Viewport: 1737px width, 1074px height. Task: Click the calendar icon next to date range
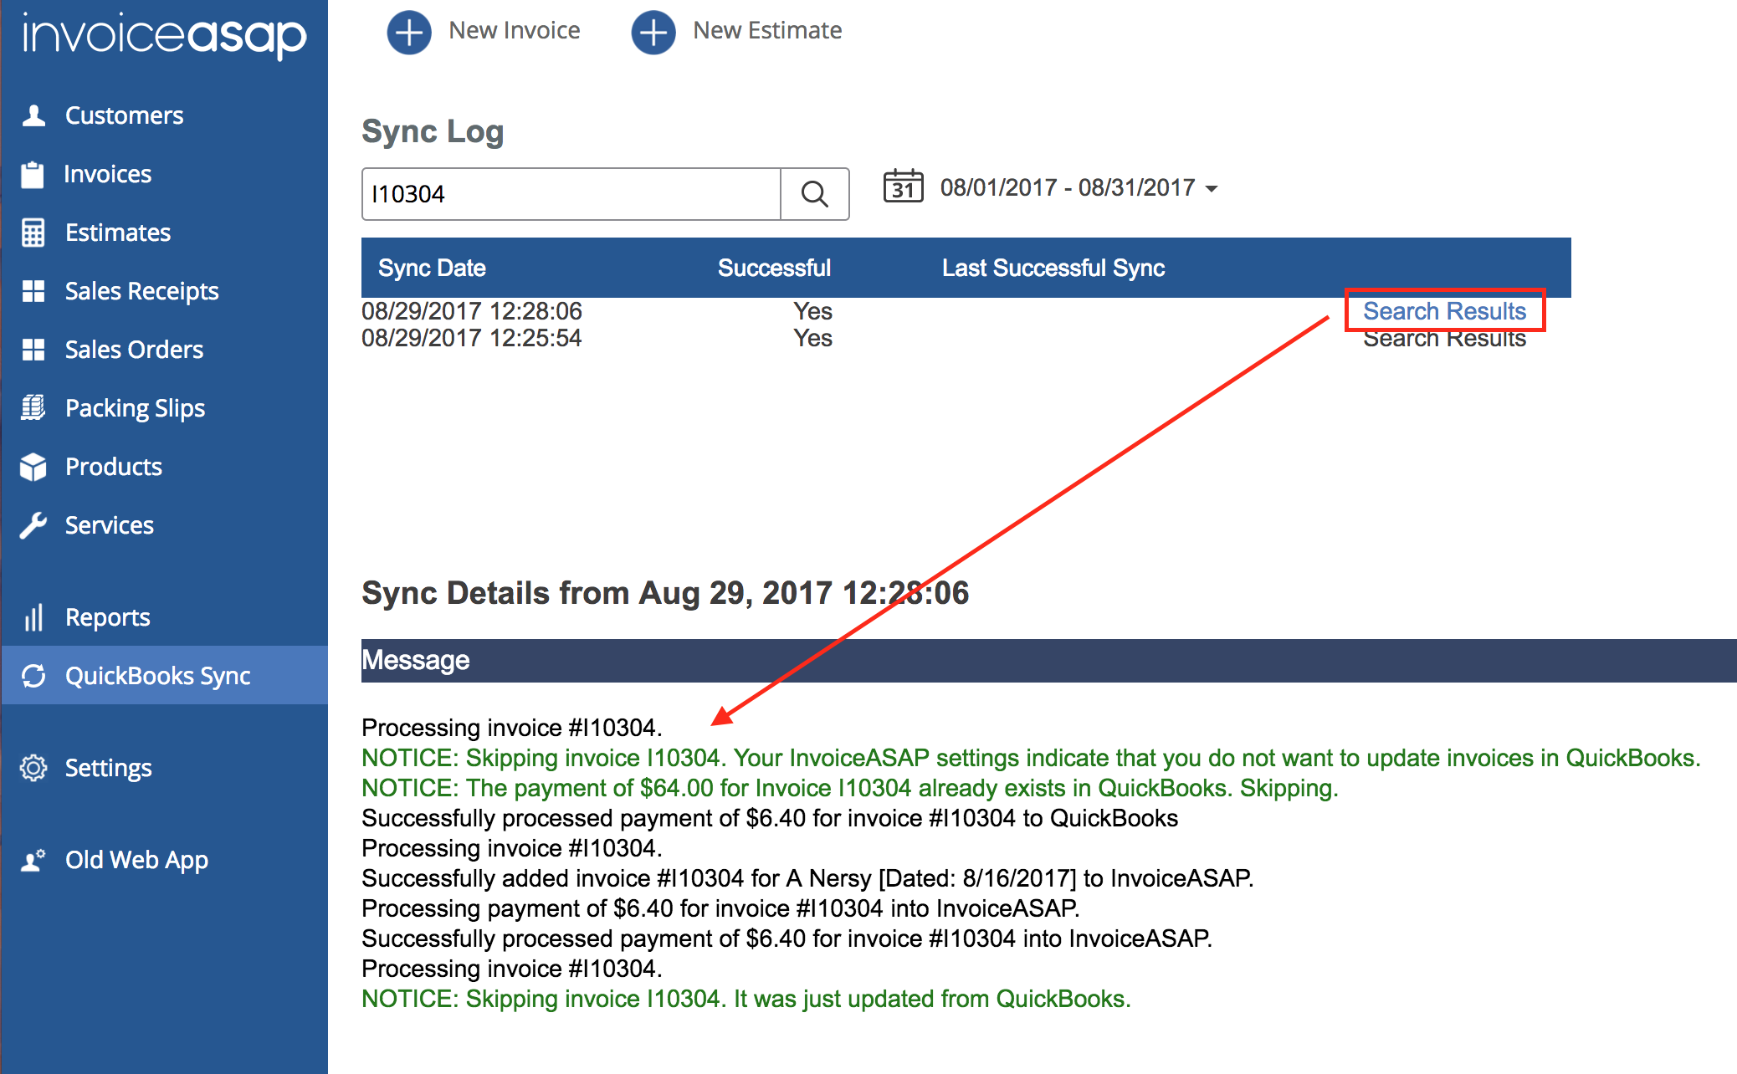(903, 187)
